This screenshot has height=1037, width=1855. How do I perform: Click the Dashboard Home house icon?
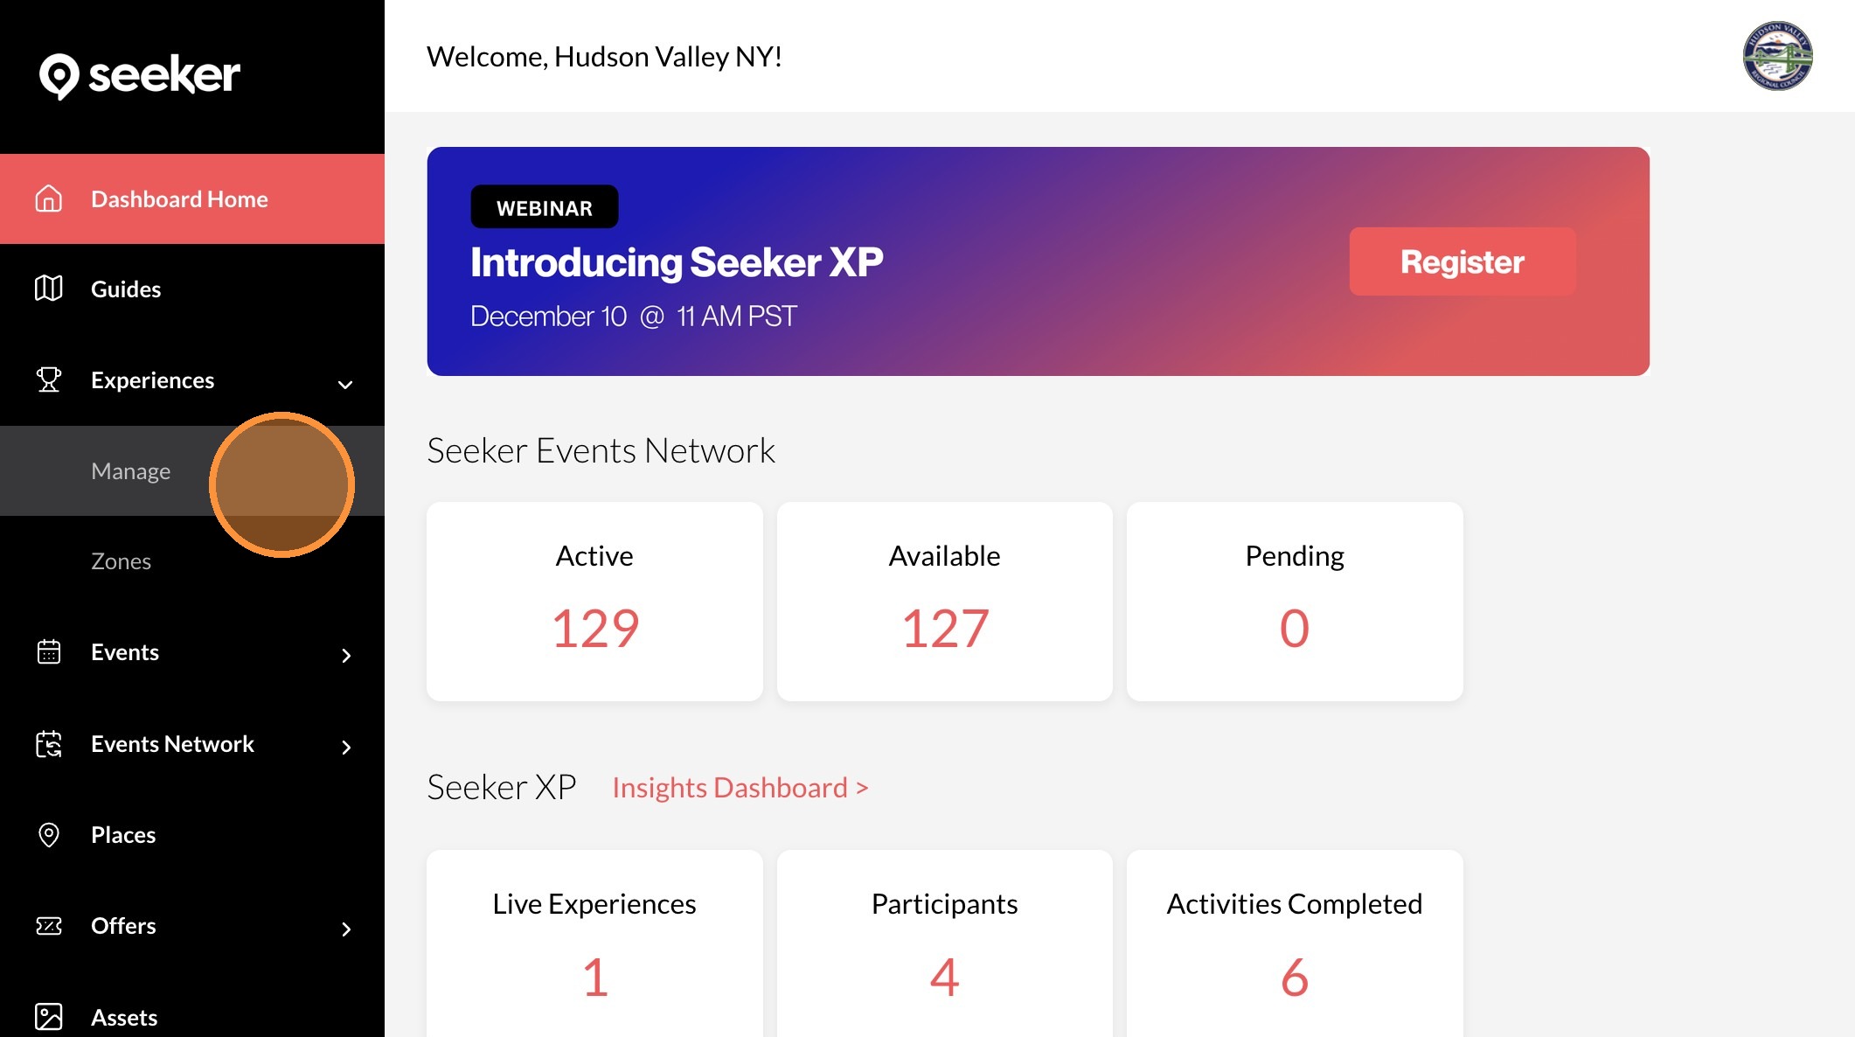point(49,199)
